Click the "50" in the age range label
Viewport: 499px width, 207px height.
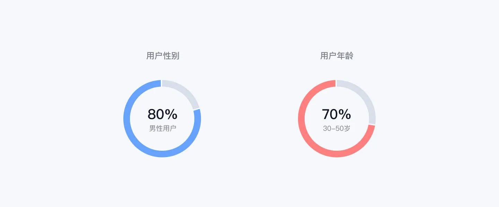click(x=340, y=128)
